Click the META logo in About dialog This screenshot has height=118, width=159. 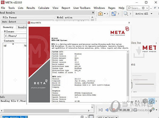120,31
